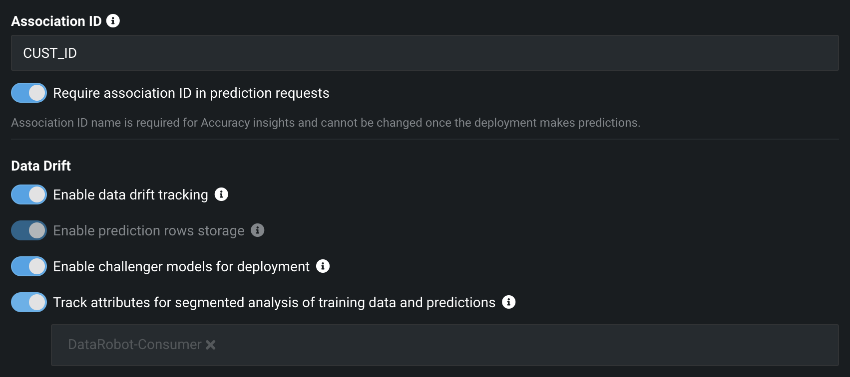The width and height of the screenshot is (850, 377).
Task: Open info tooltip for data drift tracking
Action: 221,194
